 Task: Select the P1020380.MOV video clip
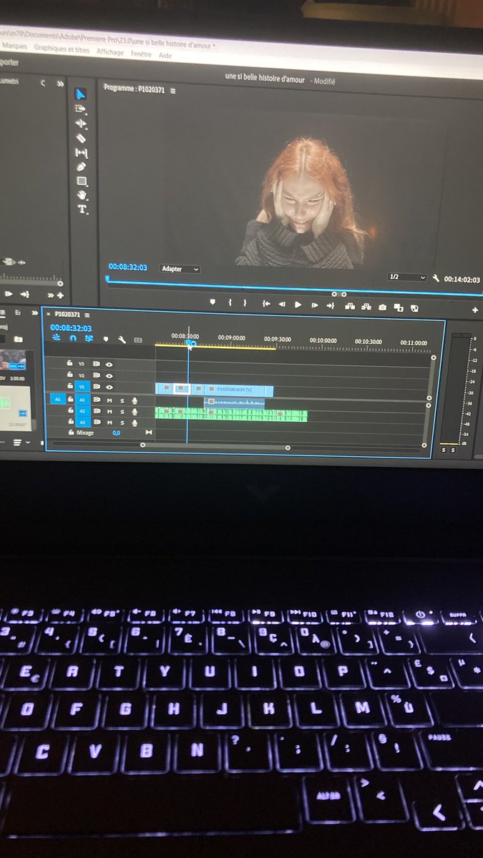pos(234,390)
